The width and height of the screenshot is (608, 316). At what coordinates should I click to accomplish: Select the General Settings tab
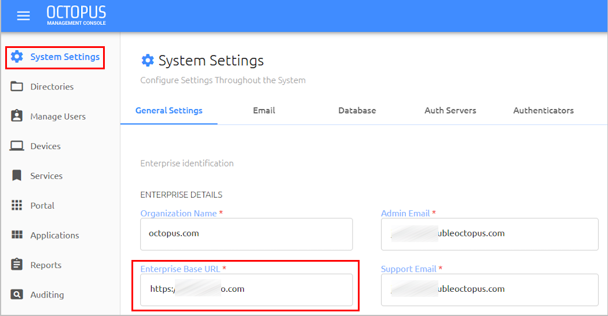(x=169, y=110)
